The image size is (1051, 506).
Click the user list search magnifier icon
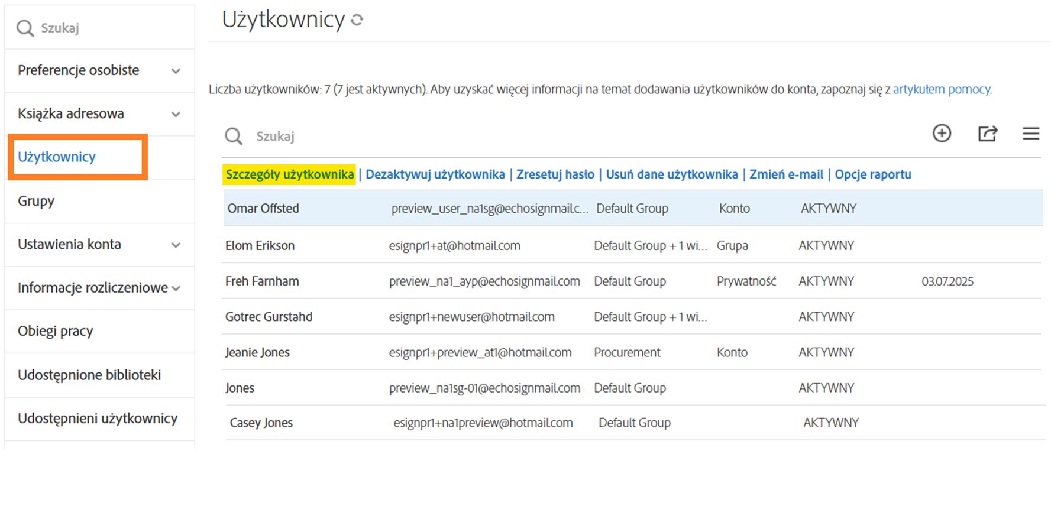point(234,137)
